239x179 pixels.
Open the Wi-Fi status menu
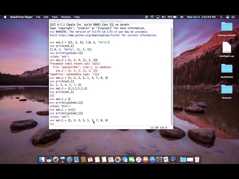click(152, 17)
